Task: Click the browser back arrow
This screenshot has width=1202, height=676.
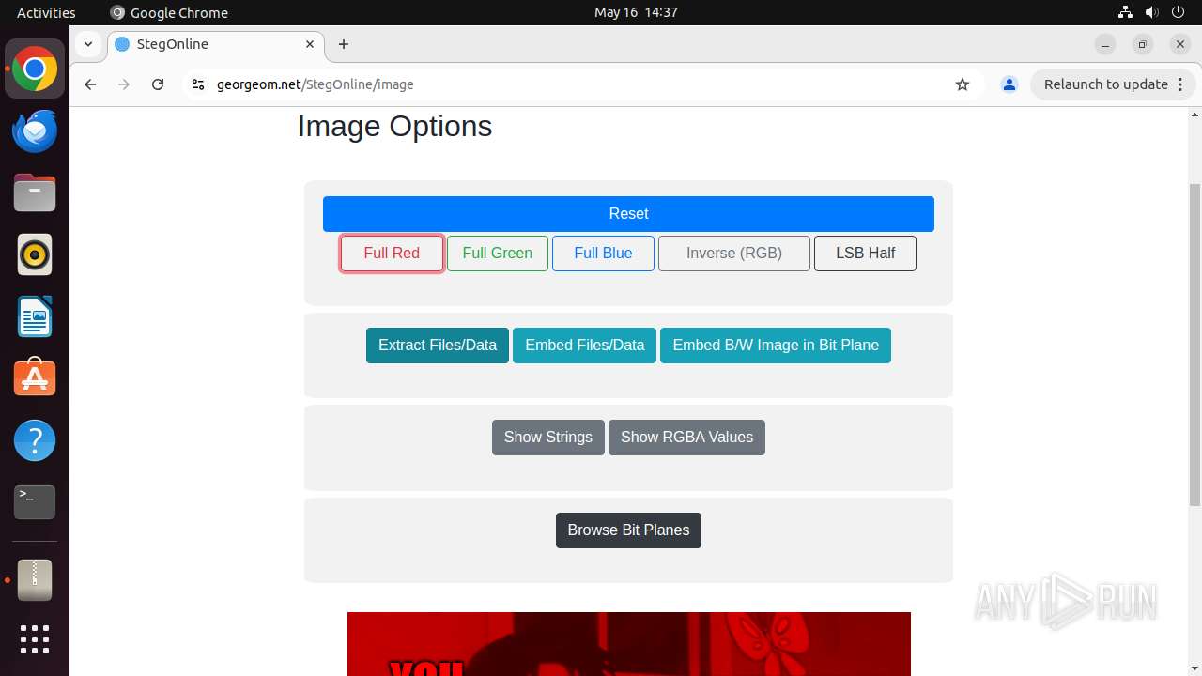Action: click(90, 84)
